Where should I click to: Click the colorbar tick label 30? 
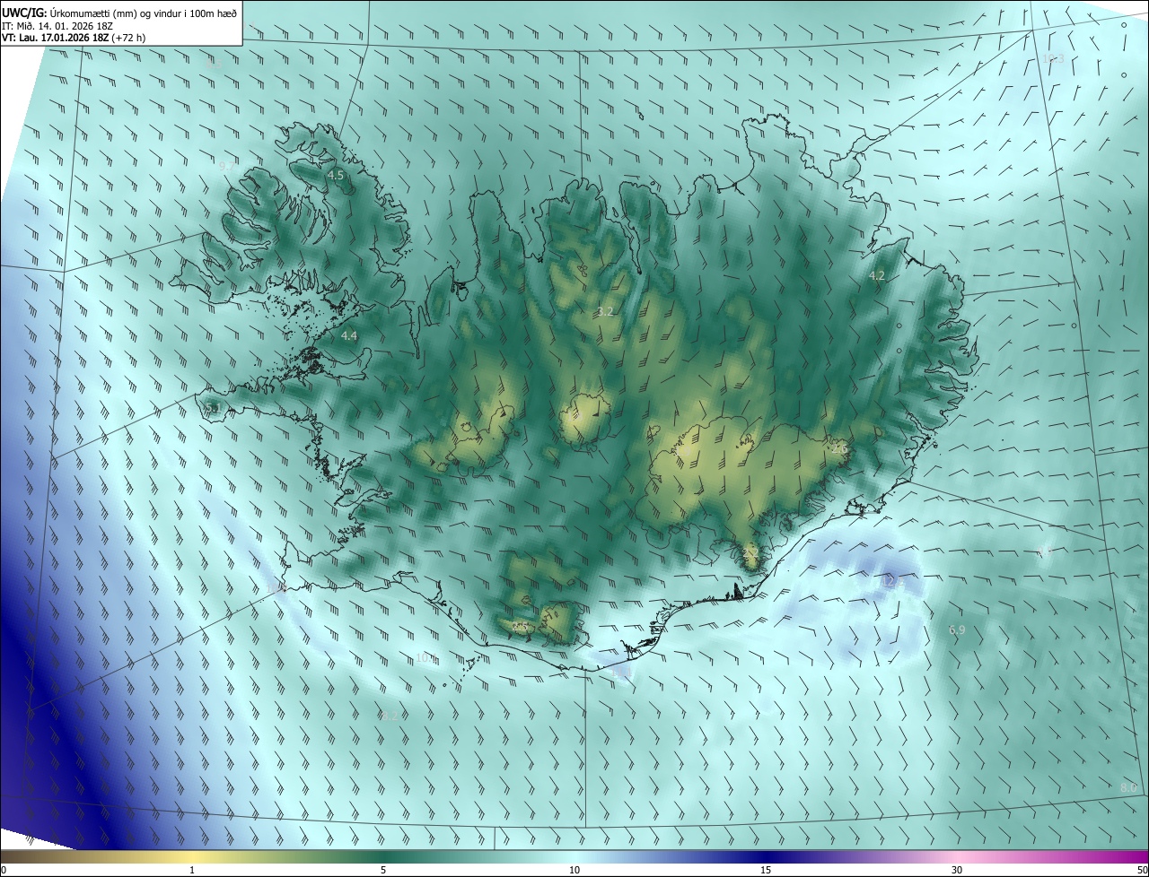957,870
